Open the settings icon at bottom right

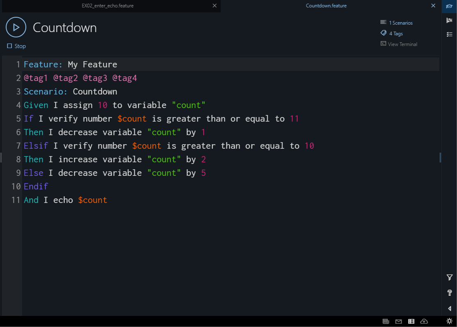(449, 321)
